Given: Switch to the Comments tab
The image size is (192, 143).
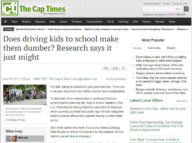Looking at the screenshot, I should click(x=154, y=48).
